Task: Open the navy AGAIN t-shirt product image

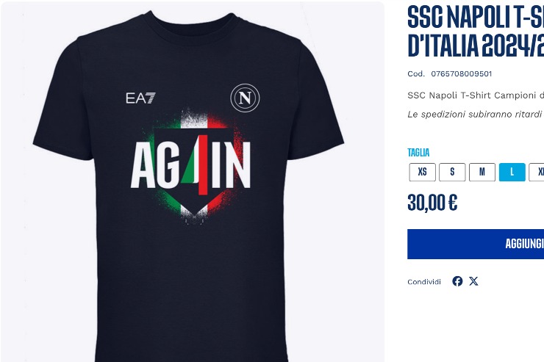Action: click(x=192, y=182)
